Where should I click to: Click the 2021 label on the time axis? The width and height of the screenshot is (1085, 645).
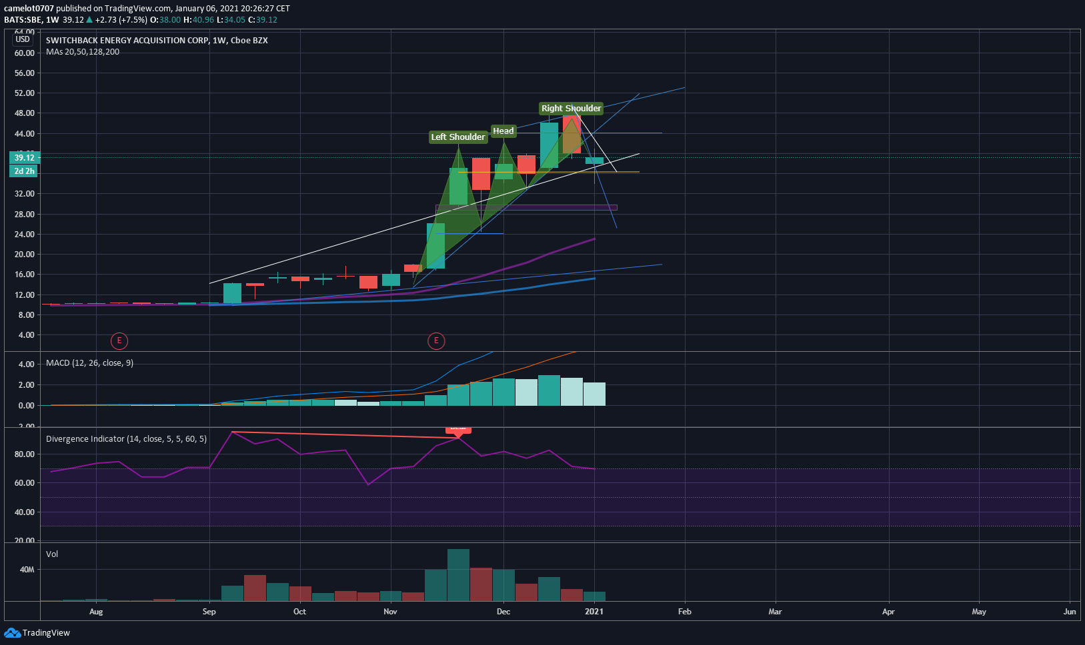coord(594,612)
